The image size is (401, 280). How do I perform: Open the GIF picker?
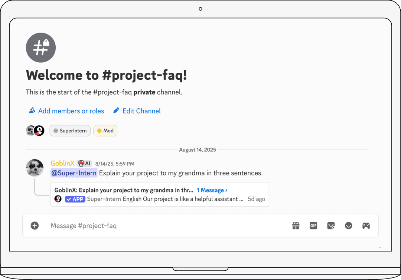[313, 225]
